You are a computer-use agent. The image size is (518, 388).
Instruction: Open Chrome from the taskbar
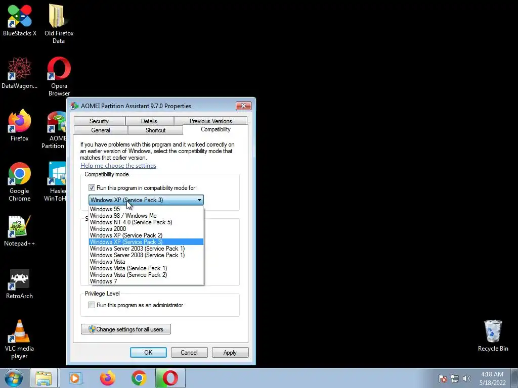point(139,378)
